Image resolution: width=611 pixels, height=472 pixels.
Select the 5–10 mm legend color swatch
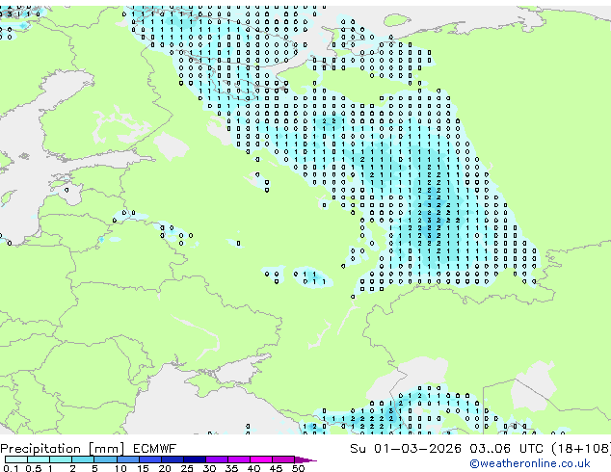coord(105,459)
